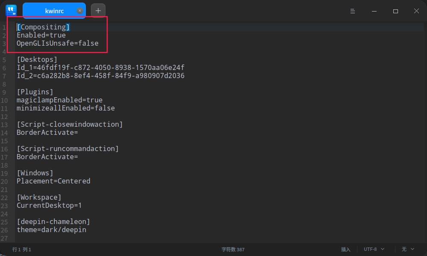Viewport: 427px width, 256px height.
Task: Click the [Desktops] section header
Action: [37, 59]
